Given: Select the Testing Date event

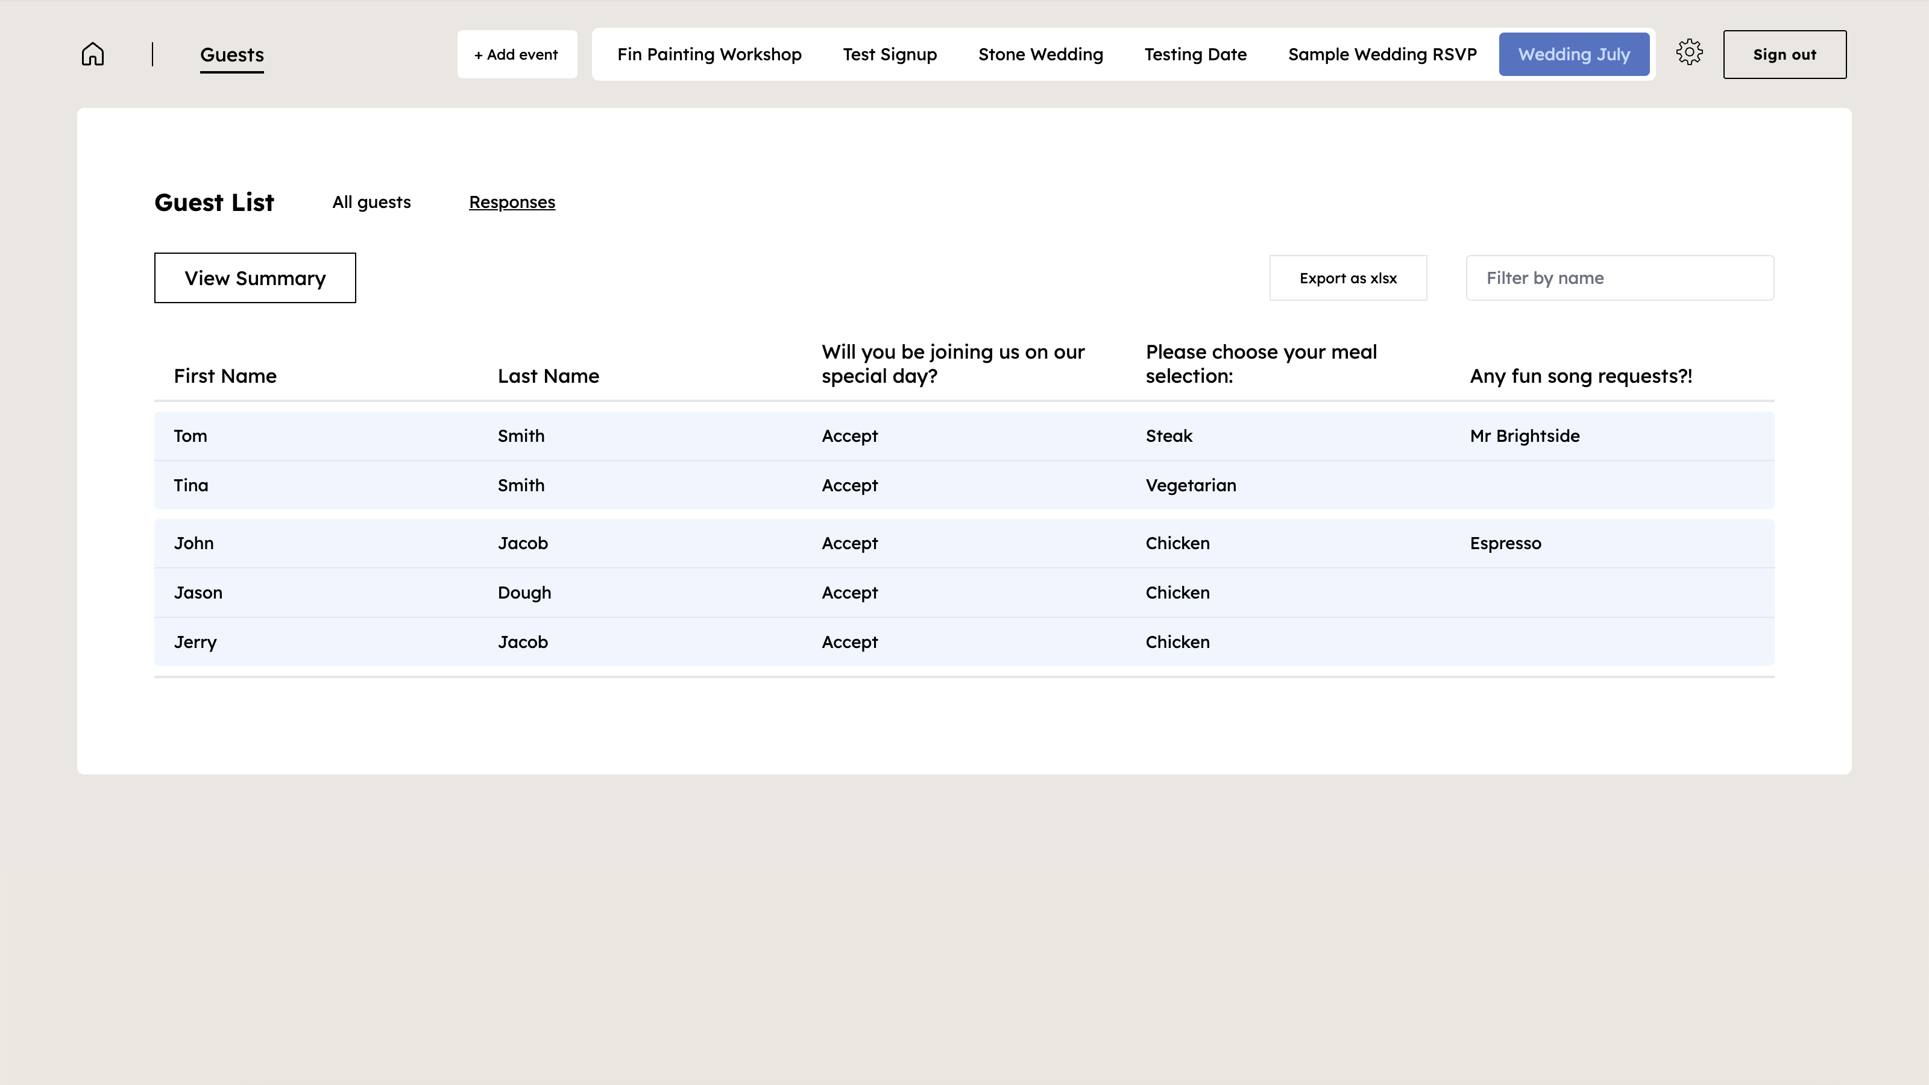Looking at the screenshot, I should pos(1194,54).
